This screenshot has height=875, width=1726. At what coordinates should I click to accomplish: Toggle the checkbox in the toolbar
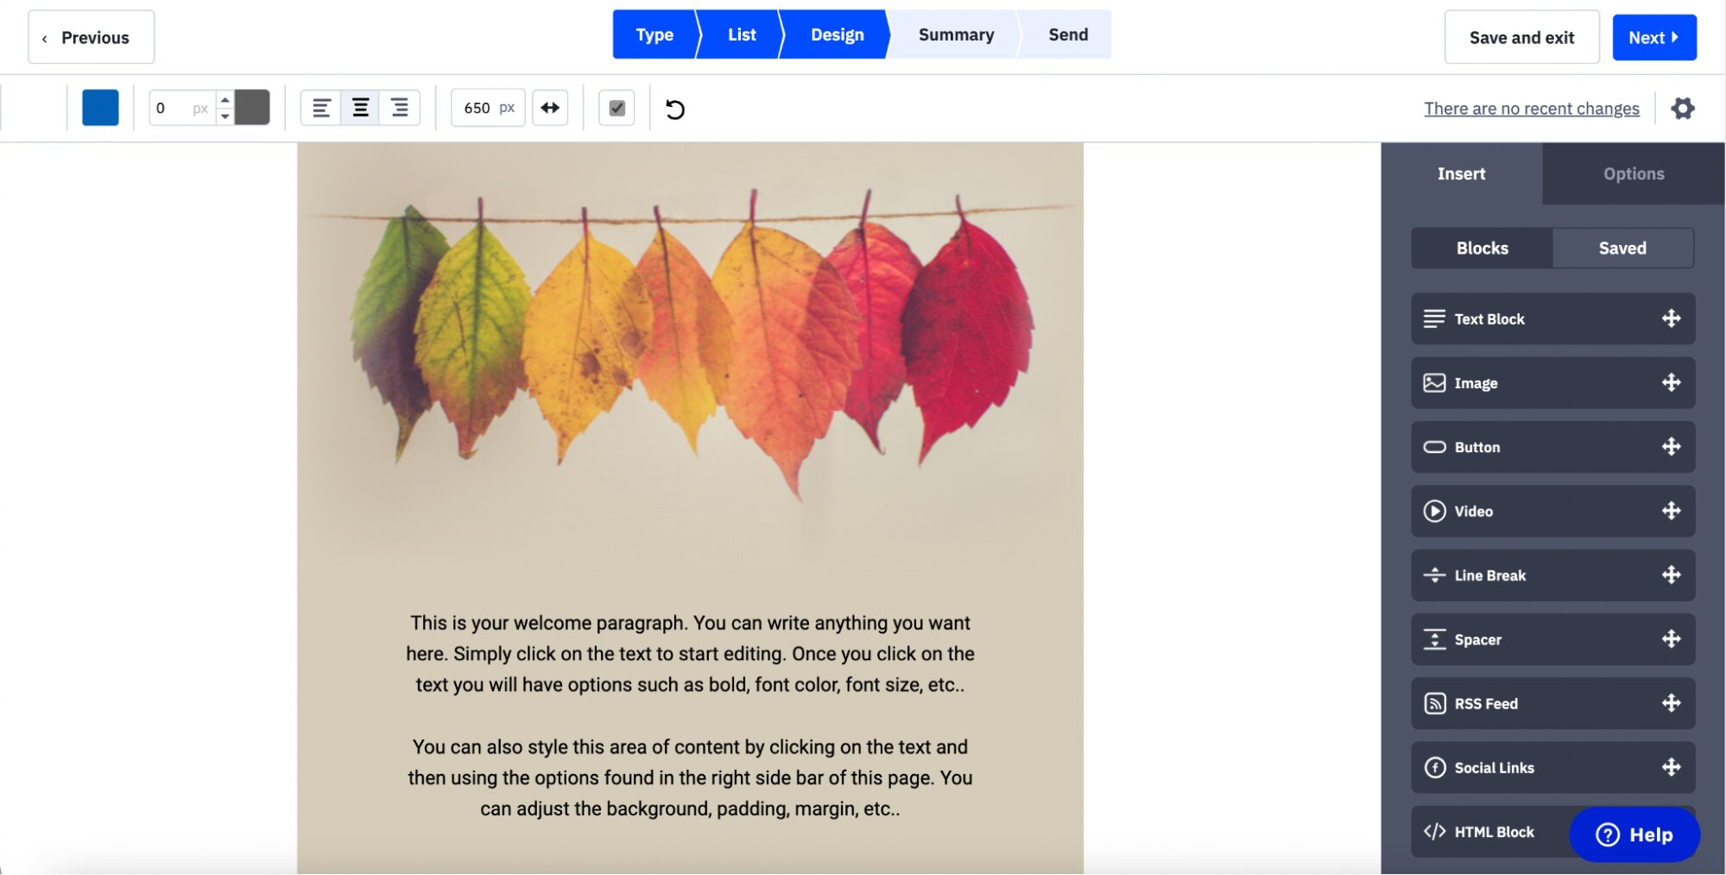coord(616,108)
